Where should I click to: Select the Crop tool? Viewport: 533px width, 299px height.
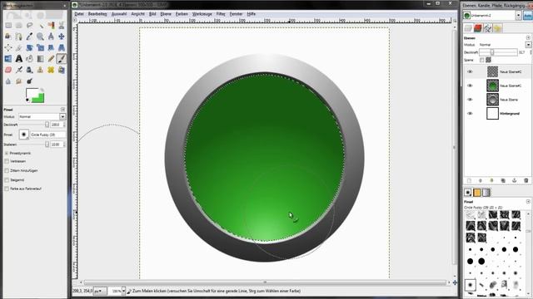click(x=18, y=47)
